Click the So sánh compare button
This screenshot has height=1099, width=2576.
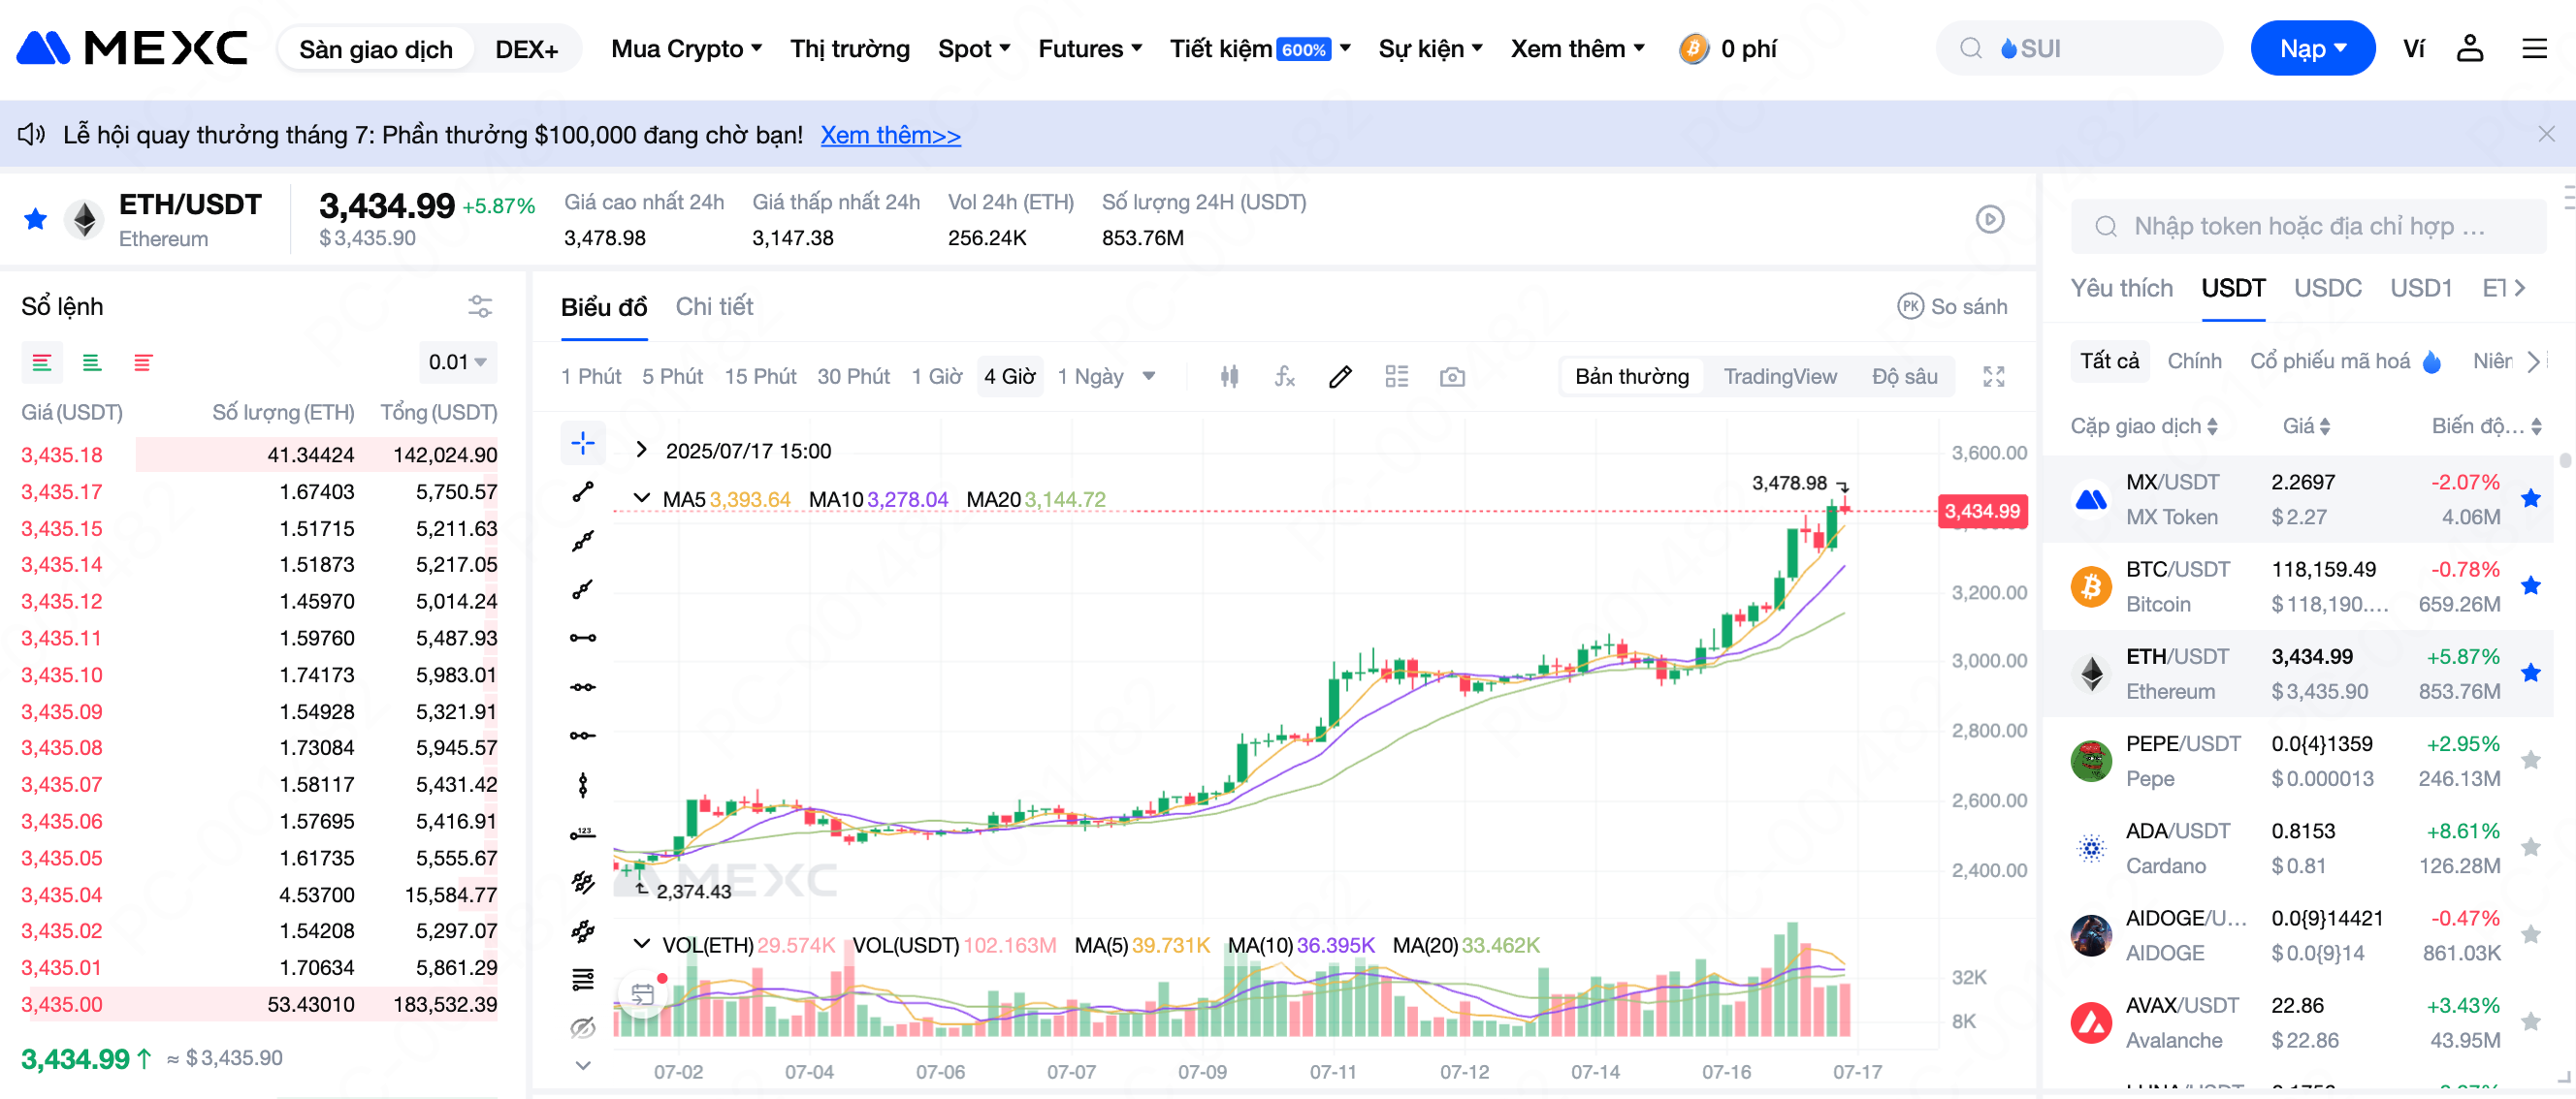1952,305
